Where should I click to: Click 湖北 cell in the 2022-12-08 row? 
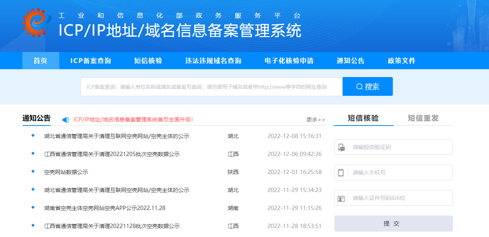pos(233,136)
